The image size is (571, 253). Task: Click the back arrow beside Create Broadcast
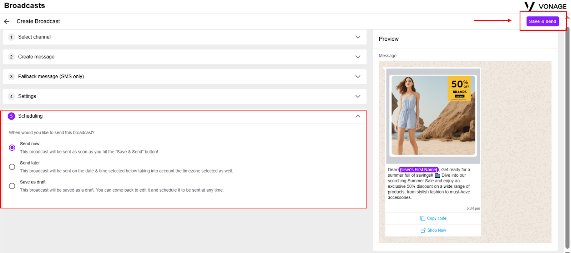click(6, 21)
